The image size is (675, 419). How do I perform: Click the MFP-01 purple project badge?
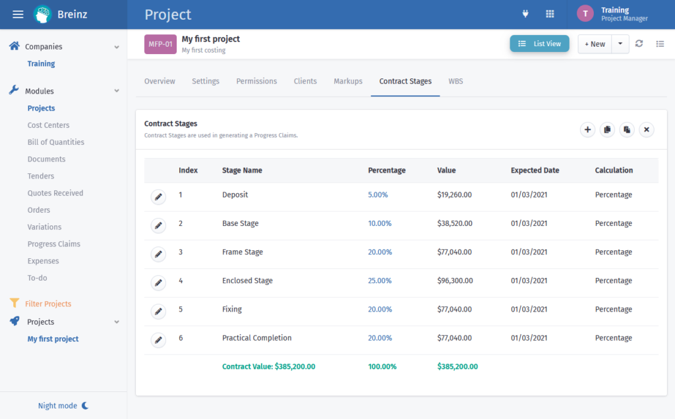point(160,44)
